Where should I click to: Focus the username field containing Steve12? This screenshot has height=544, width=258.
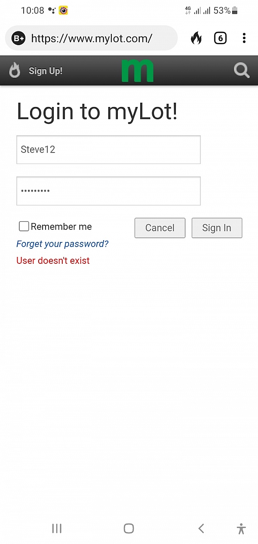tap(108, 150)
